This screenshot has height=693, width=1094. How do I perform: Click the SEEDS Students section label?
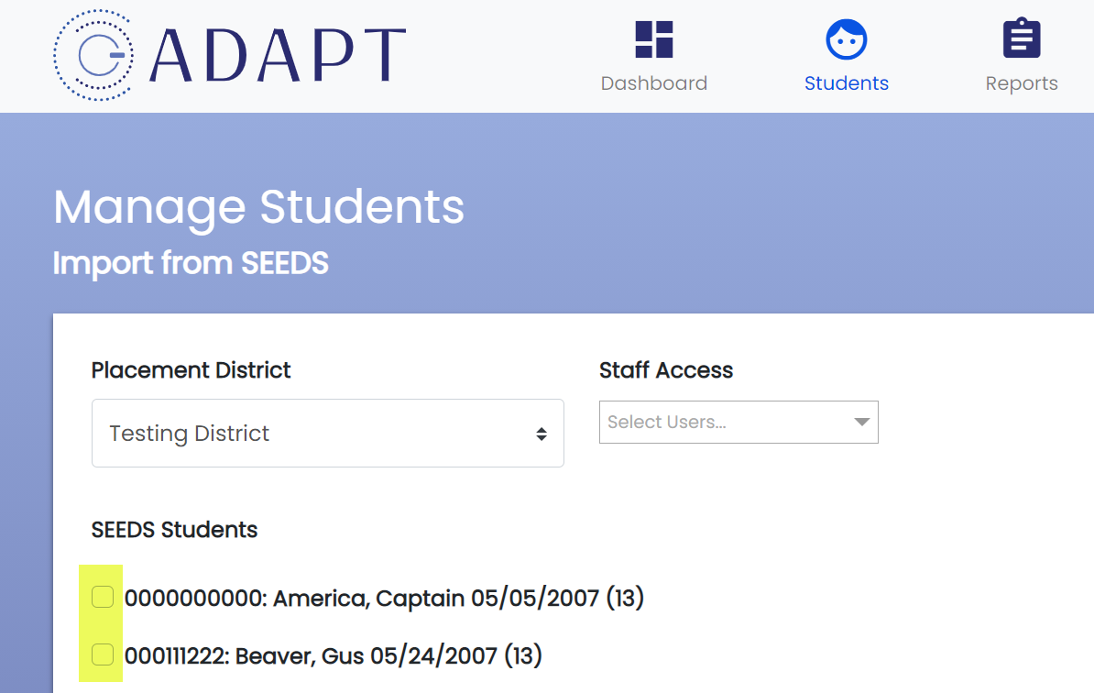click(174, 530)
